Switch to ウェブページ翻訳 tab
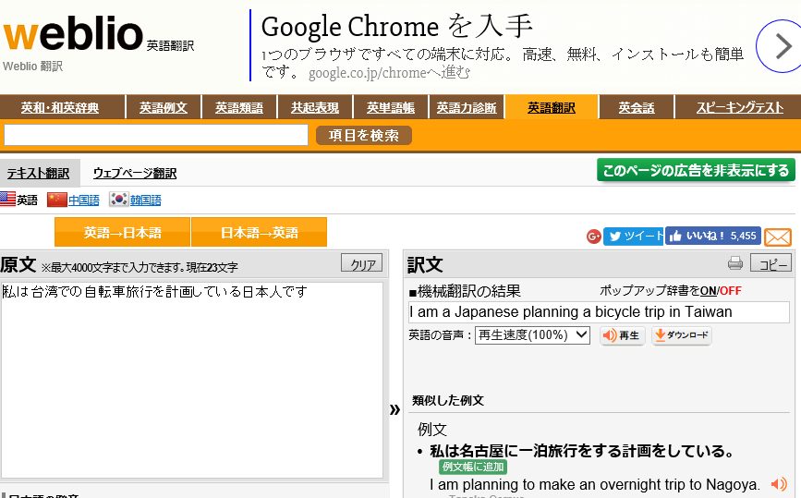This screenshot has width=801, height=498. pyautogui.click(x=135, y=173)
